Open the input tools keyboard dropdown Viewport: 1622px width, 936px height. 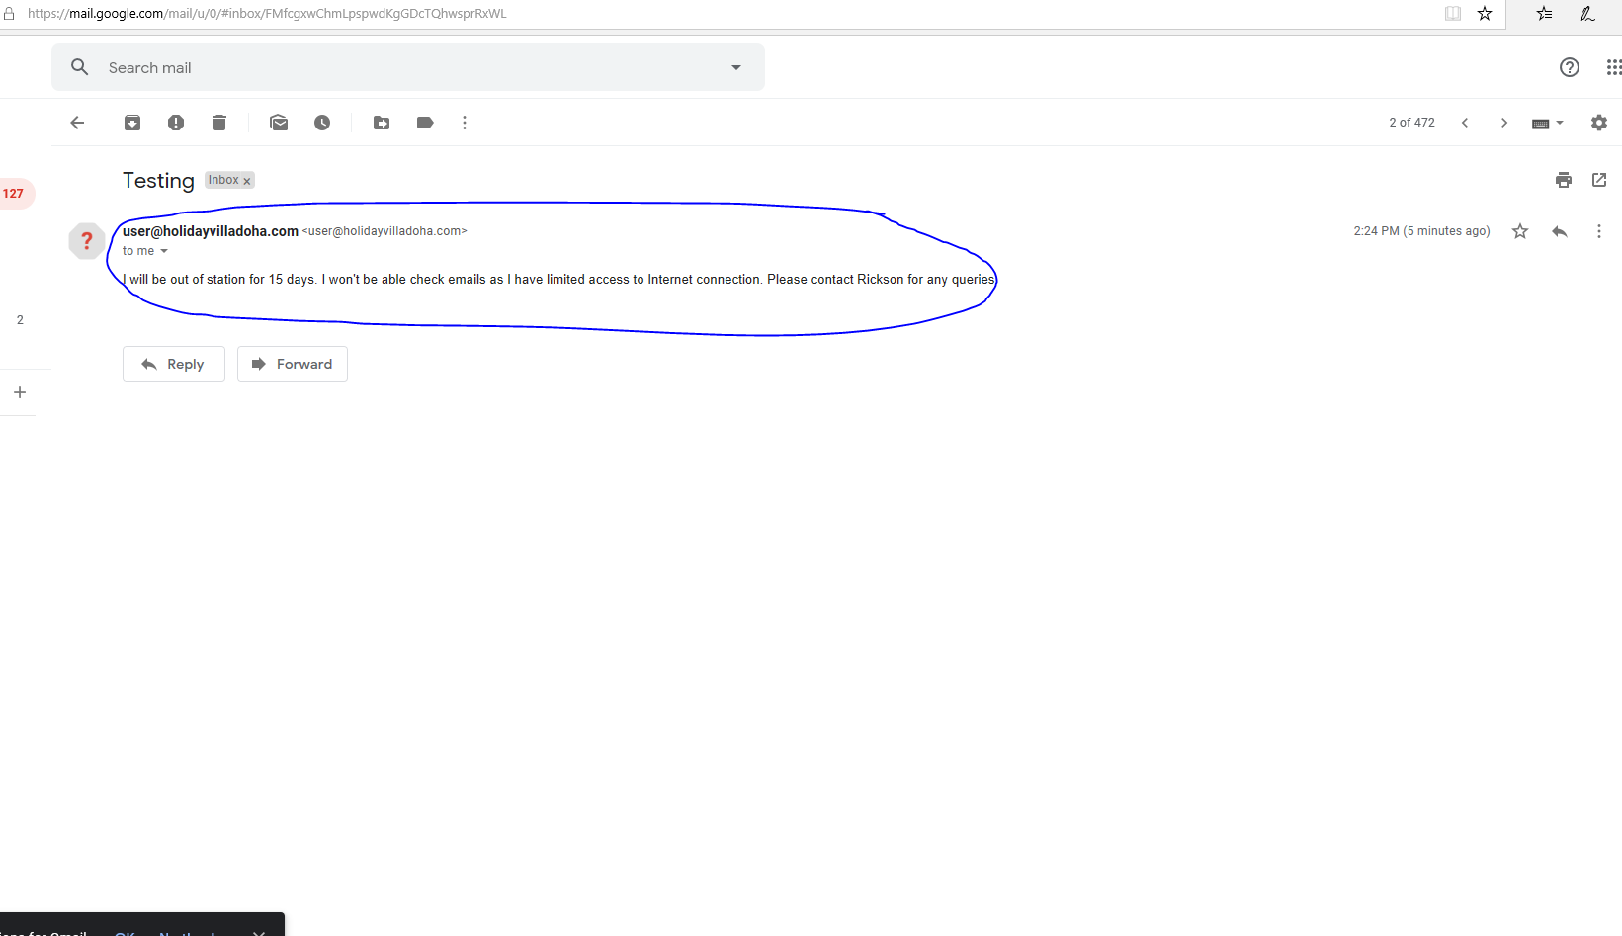pyautogui.click(x=1548, y=123)
